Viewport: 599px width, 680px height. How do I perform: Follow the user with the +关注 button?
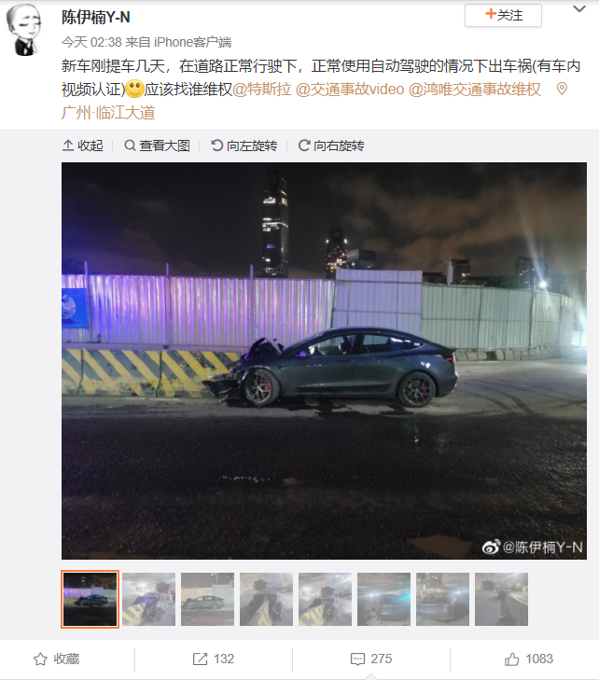pos(503,16)
